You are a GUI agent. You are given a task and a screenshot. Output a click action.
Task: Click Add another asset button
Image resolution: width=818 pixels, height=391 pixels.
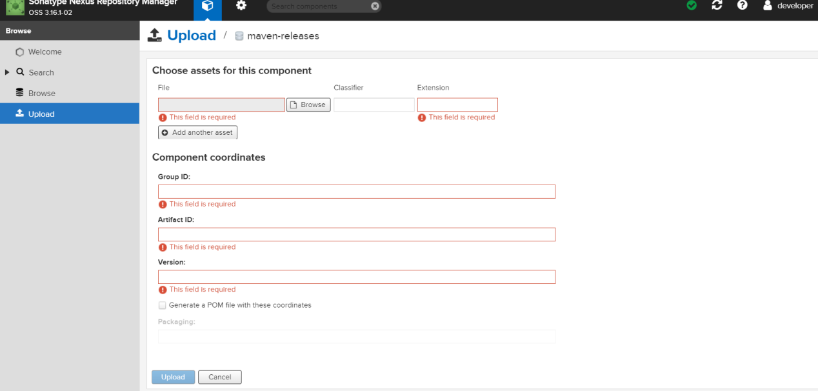[197, 132]
